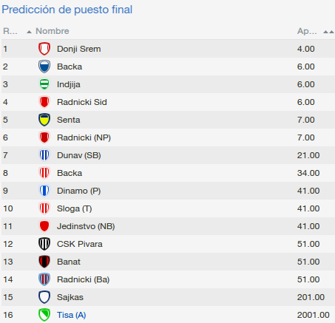The width and height of the screenshot is (335, 323).
Task: Select the Radnicki Sid row name
Action: pos(82,102)
